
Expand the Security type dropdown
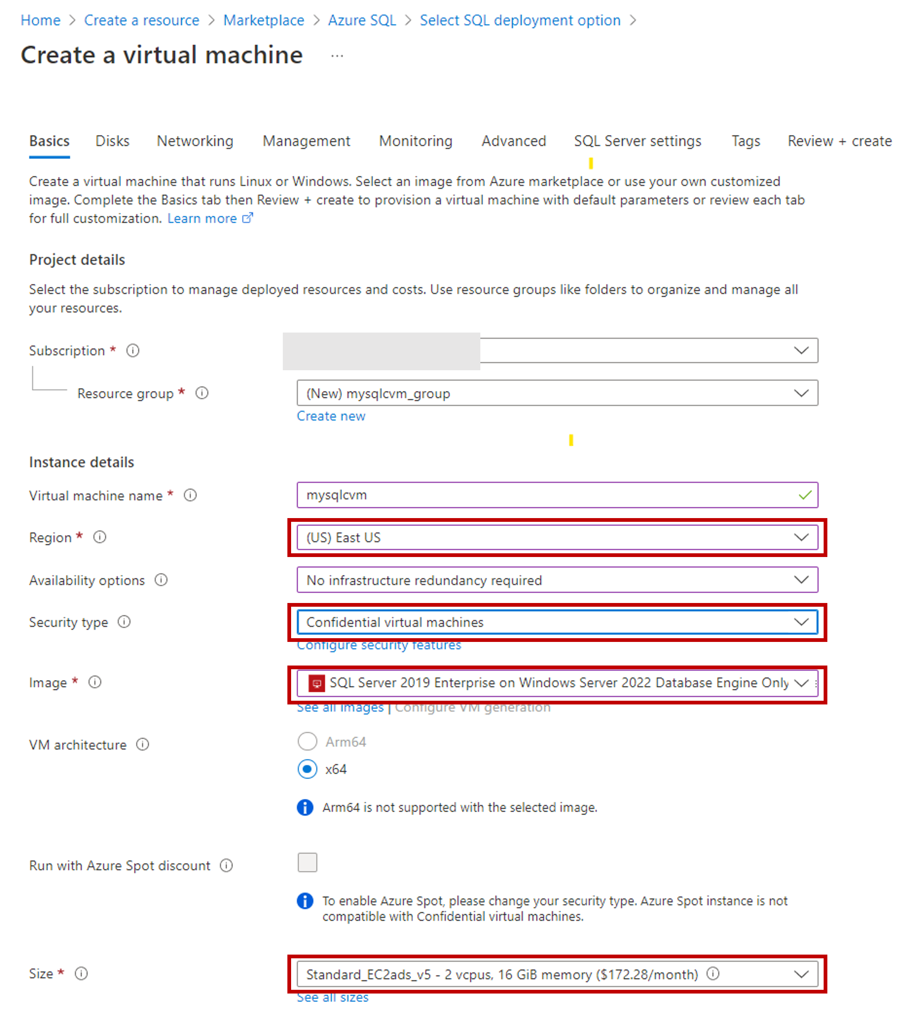point(557,622)
